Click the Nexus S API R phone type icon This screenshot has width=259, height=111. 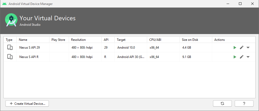(10, 57)
